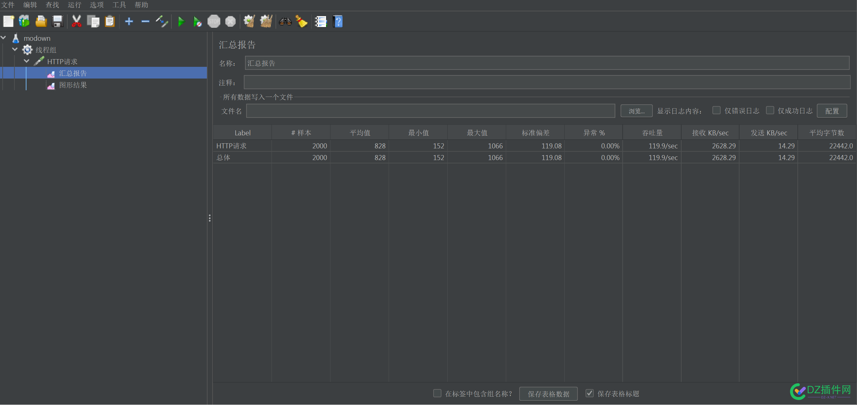Viewport: 857px width, 405px height.
Task: Collapse the 线程组 tree node
Action: tap(15, 49)
